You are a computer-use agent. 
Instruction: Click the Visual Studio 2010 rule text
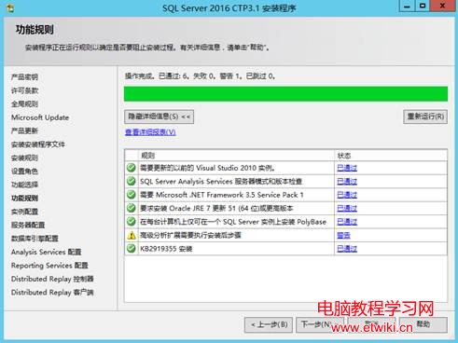[208, 168]
